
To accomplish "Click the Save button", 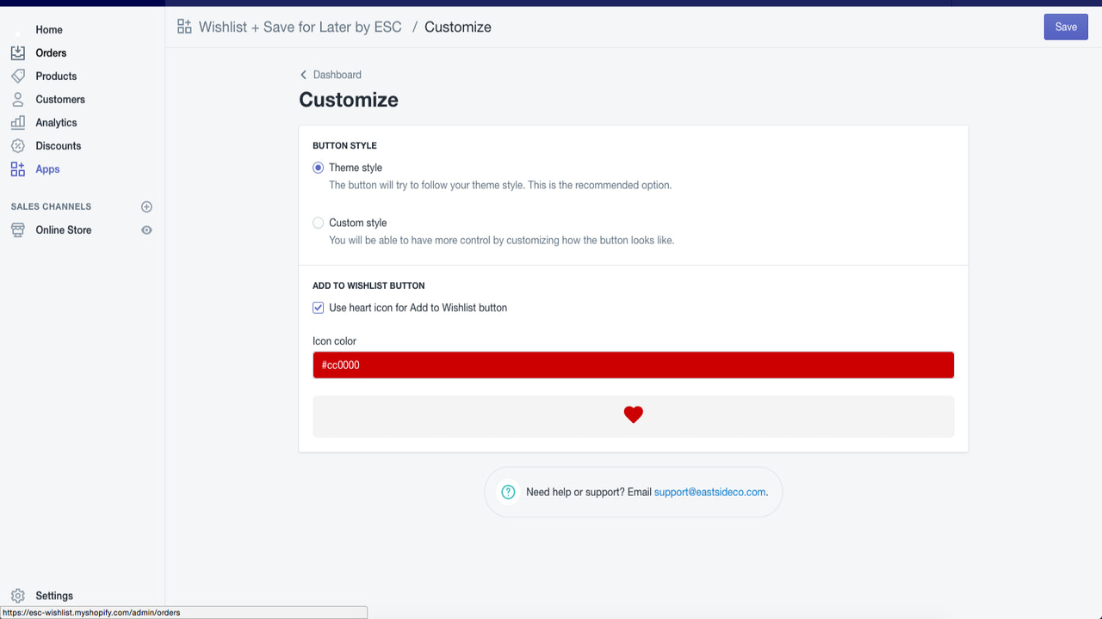I will coord(1066,27).
